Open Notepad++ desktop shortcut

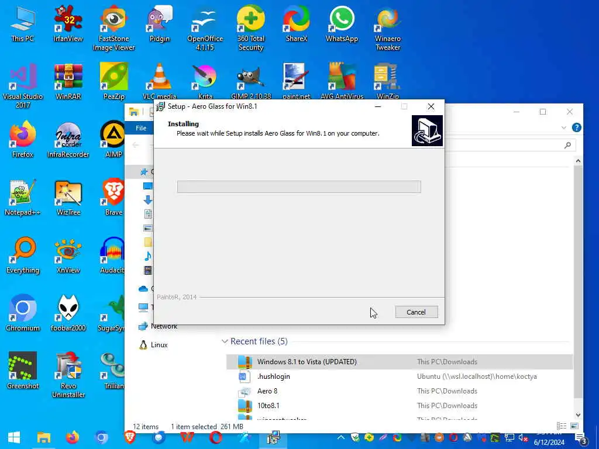tap(23, 198)
